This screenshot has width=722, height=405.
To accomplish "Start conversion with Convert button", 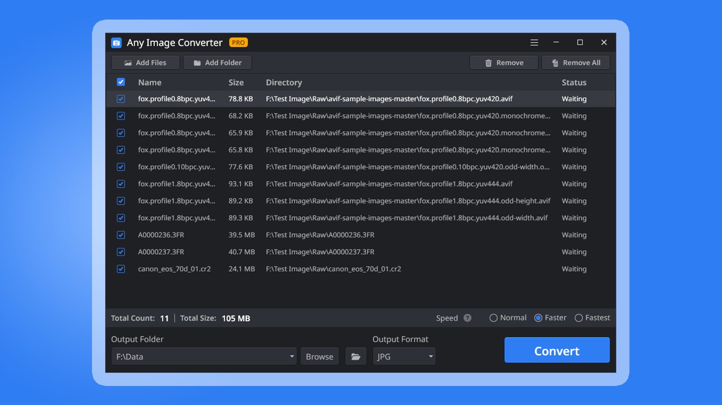I will click(x=557, y=351).
